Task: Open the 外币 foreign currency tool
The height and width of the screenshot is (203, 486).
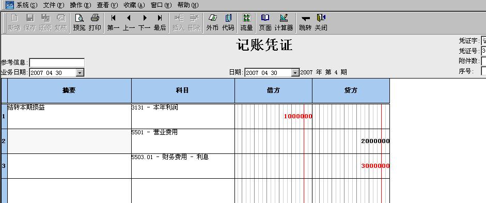Action: pos(212,22)
